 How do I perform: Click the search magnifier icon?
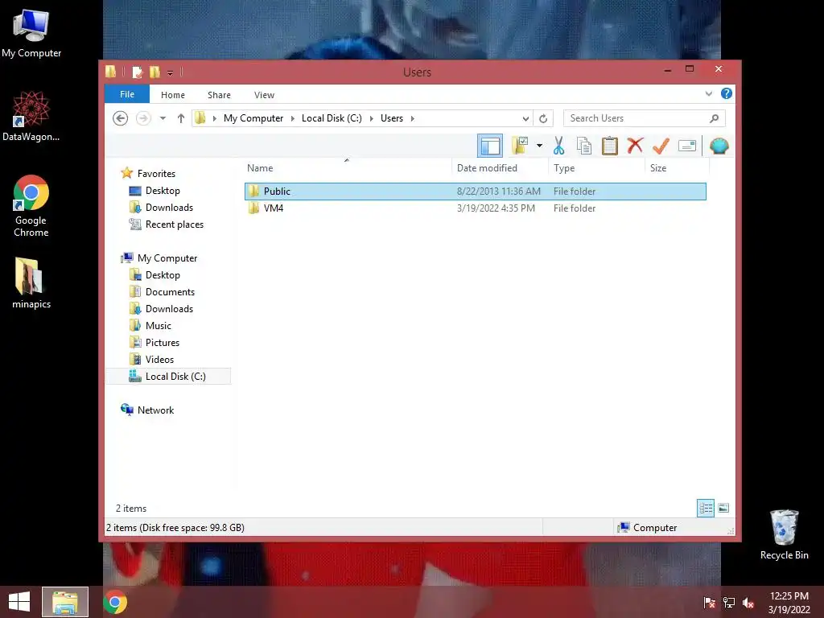[715, 118]
